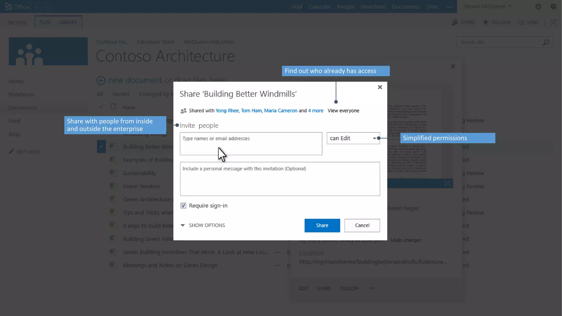Open Newsfeed from the top menu
The image size is (562, 316).
coord(373,7)
